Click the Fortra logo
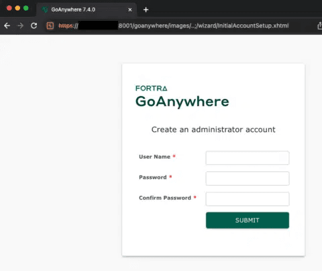 (152, 88)
